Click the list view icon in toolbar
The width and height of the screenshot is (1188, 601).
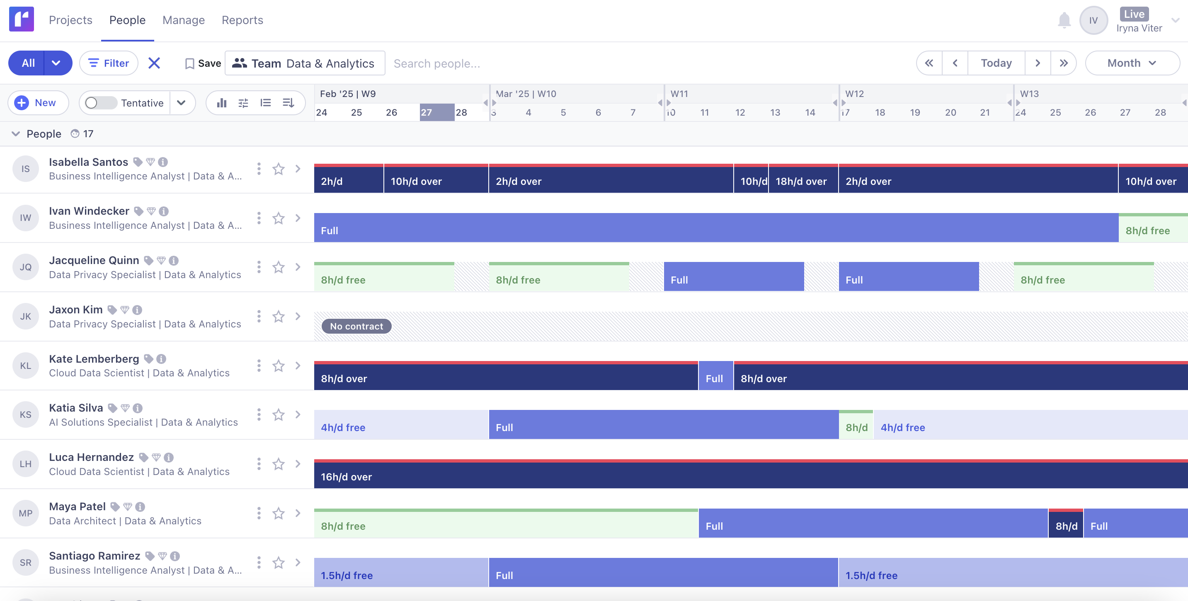(x=266, y=103)
